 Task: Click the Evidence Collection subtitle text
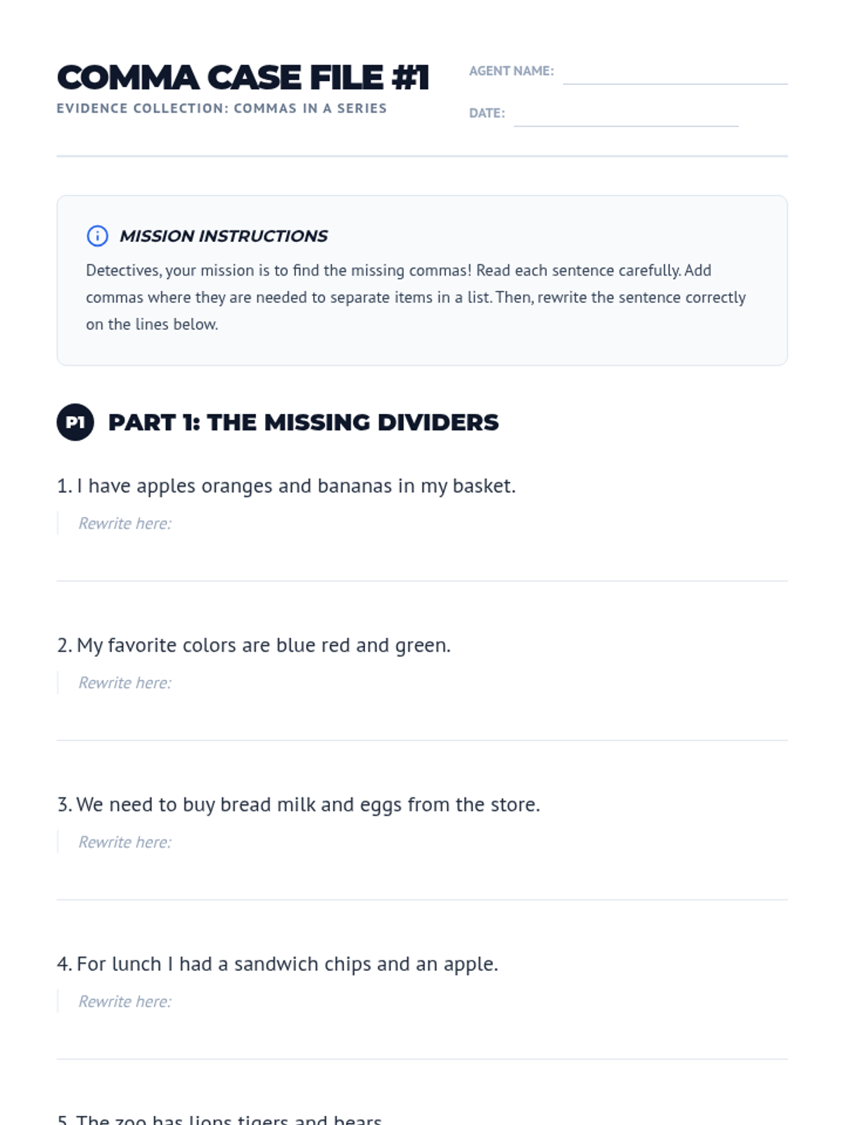coord(222,108)
